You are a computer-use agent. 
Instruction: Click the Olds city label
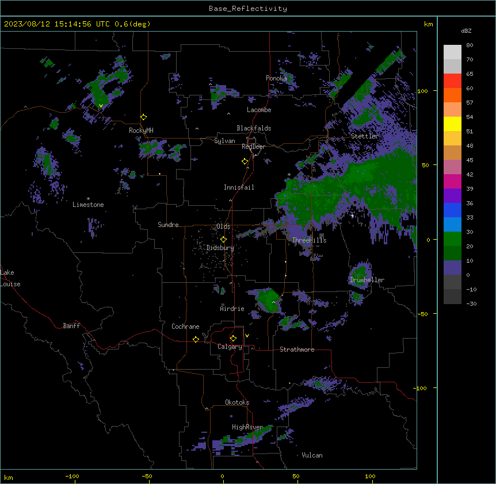223,226
